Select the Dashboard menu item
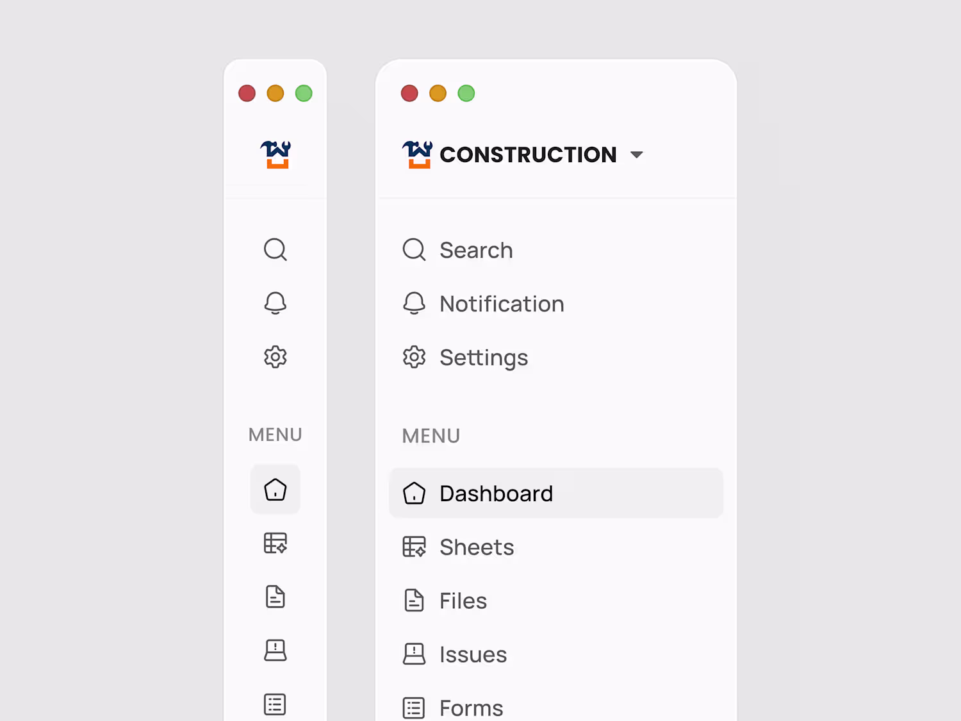This screenshot has width=961, height=721. [x=496, y=493]
